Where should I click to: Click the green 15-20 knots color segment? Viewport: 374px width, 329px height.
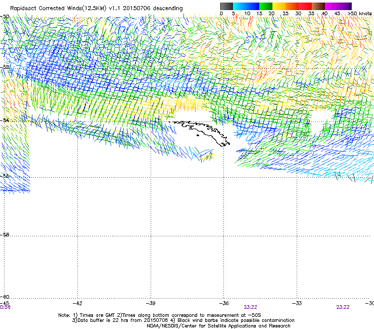(266, 6)
